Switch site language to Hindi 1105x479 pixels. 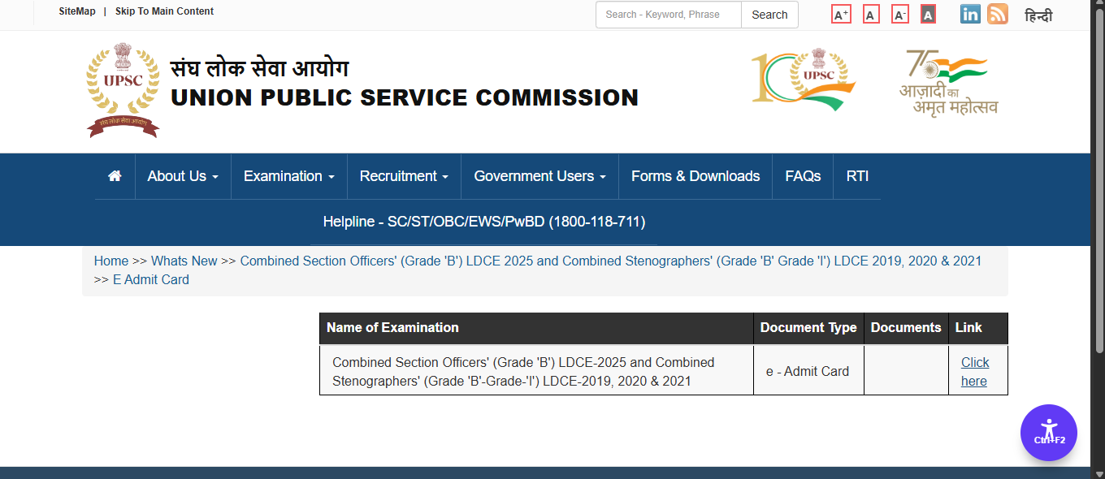click(x=1038, y=15)
